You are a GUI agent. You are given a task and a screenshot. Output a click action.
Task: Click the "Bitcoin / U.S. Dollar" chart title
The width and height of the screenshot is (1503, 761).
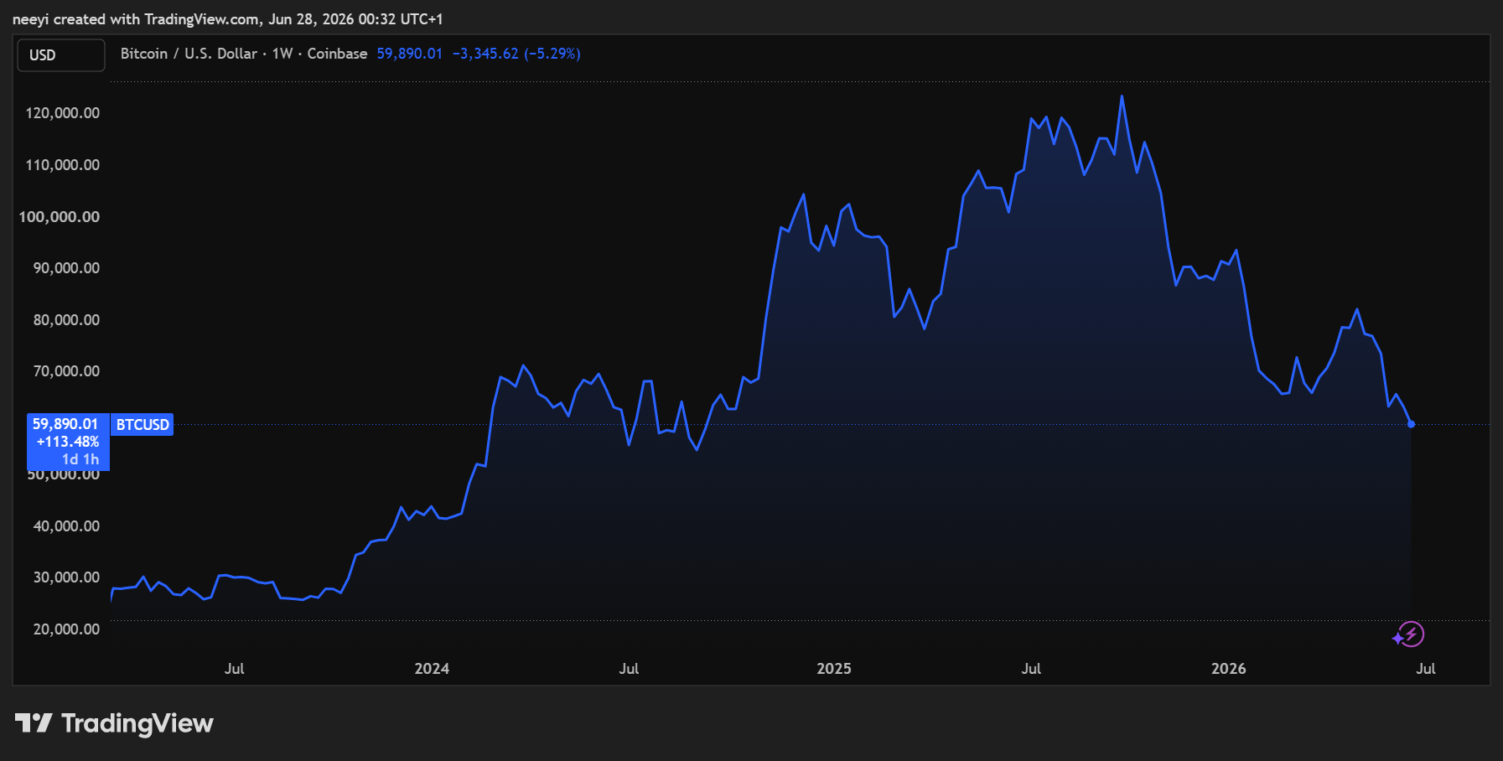[x=189, y=54]
